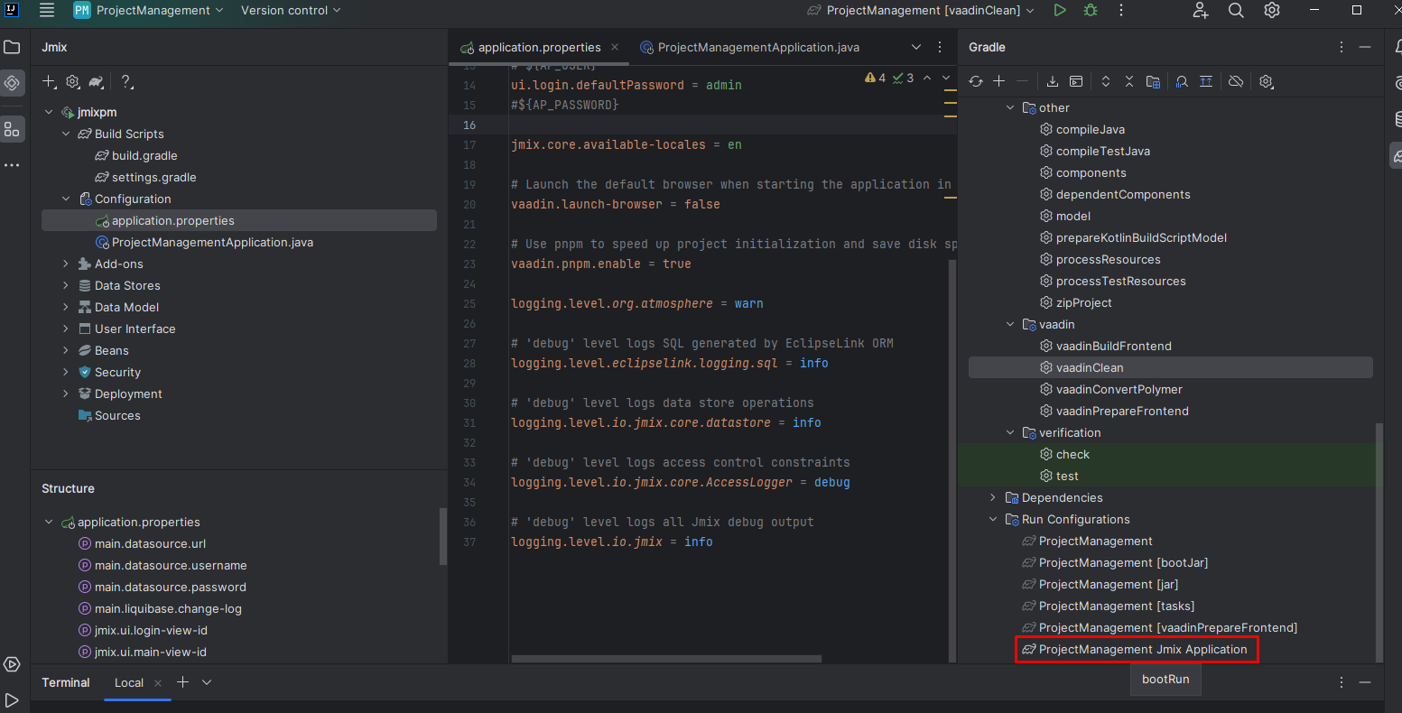Collapse the Build Scripts node
Image resolution: width=1402 pixels, height=713 pixels.
pos(66,134)
